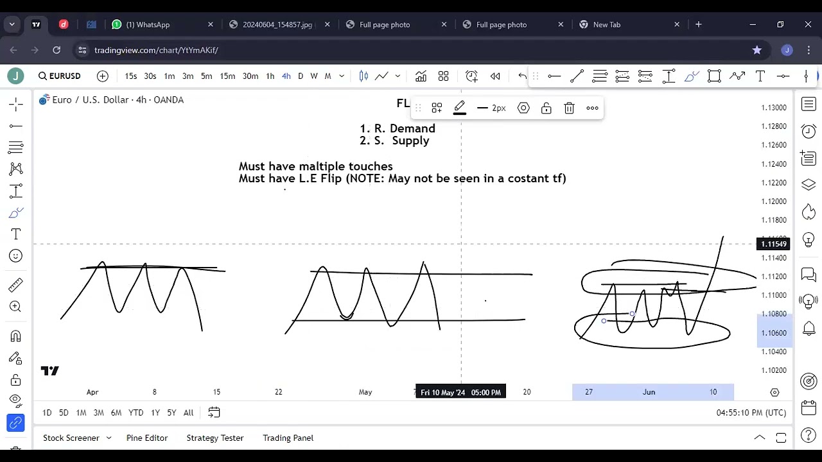822x462 pixels.
Task: Click the add symbol plus button
Action: [103, 76]
